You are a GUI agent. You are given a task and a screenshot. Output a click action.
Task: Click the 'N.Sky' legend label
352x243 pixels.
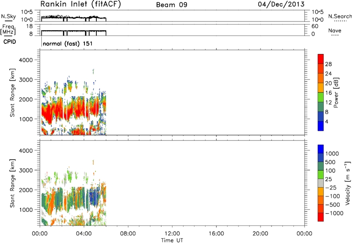point(8,17)
